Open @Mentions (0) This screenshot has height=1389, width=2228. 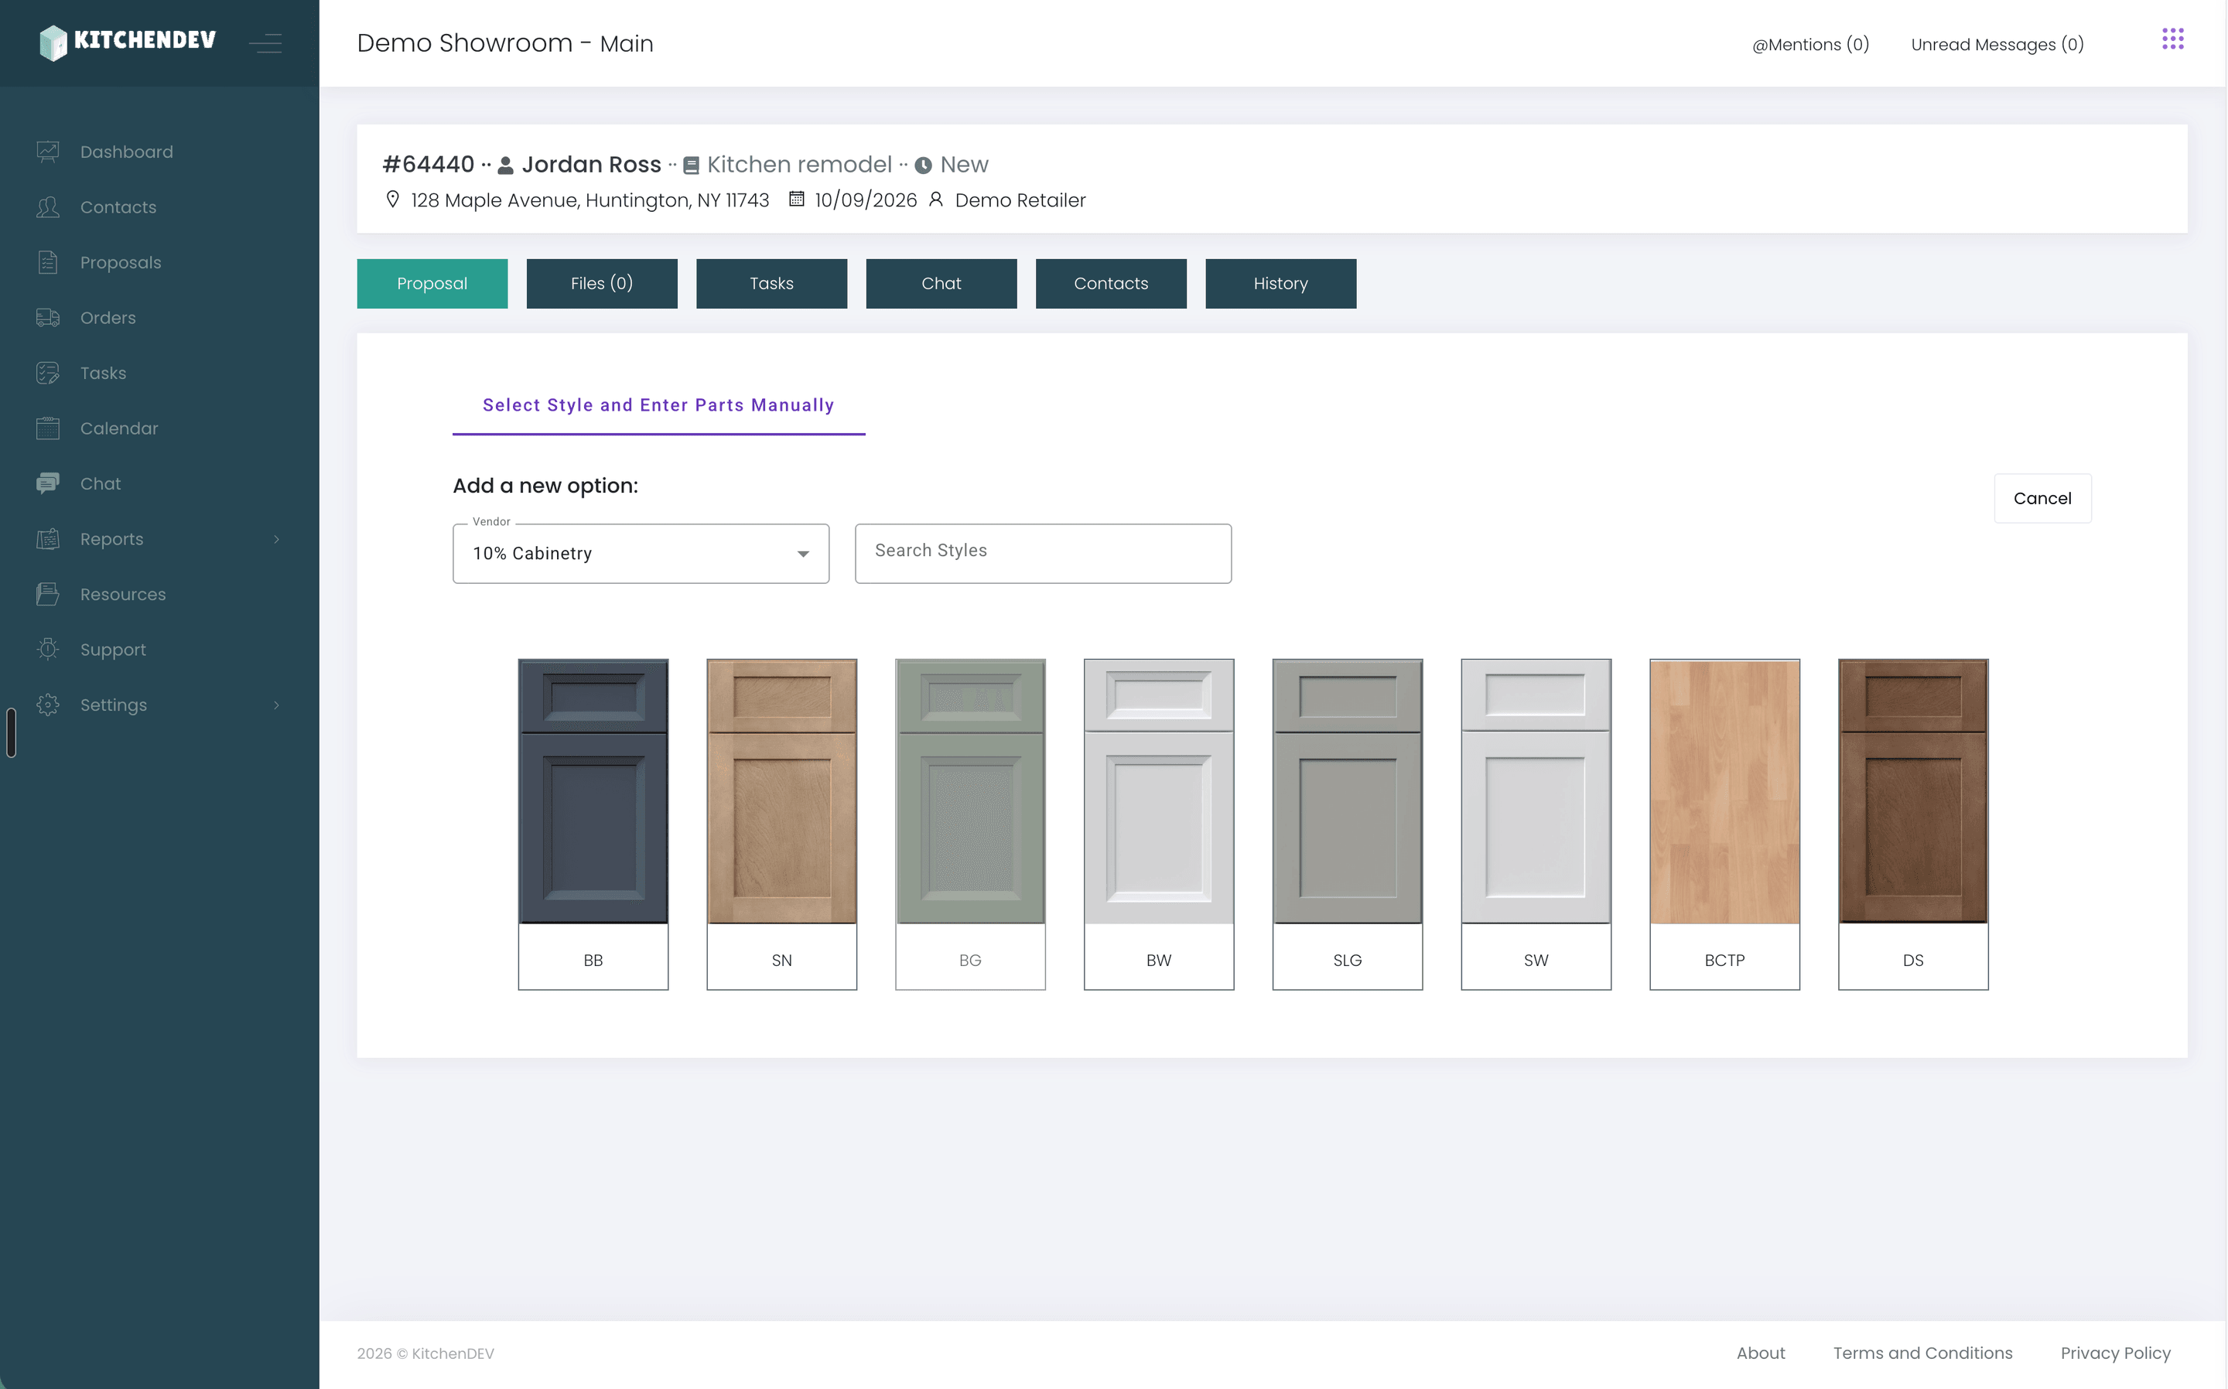coord(1810,44)
